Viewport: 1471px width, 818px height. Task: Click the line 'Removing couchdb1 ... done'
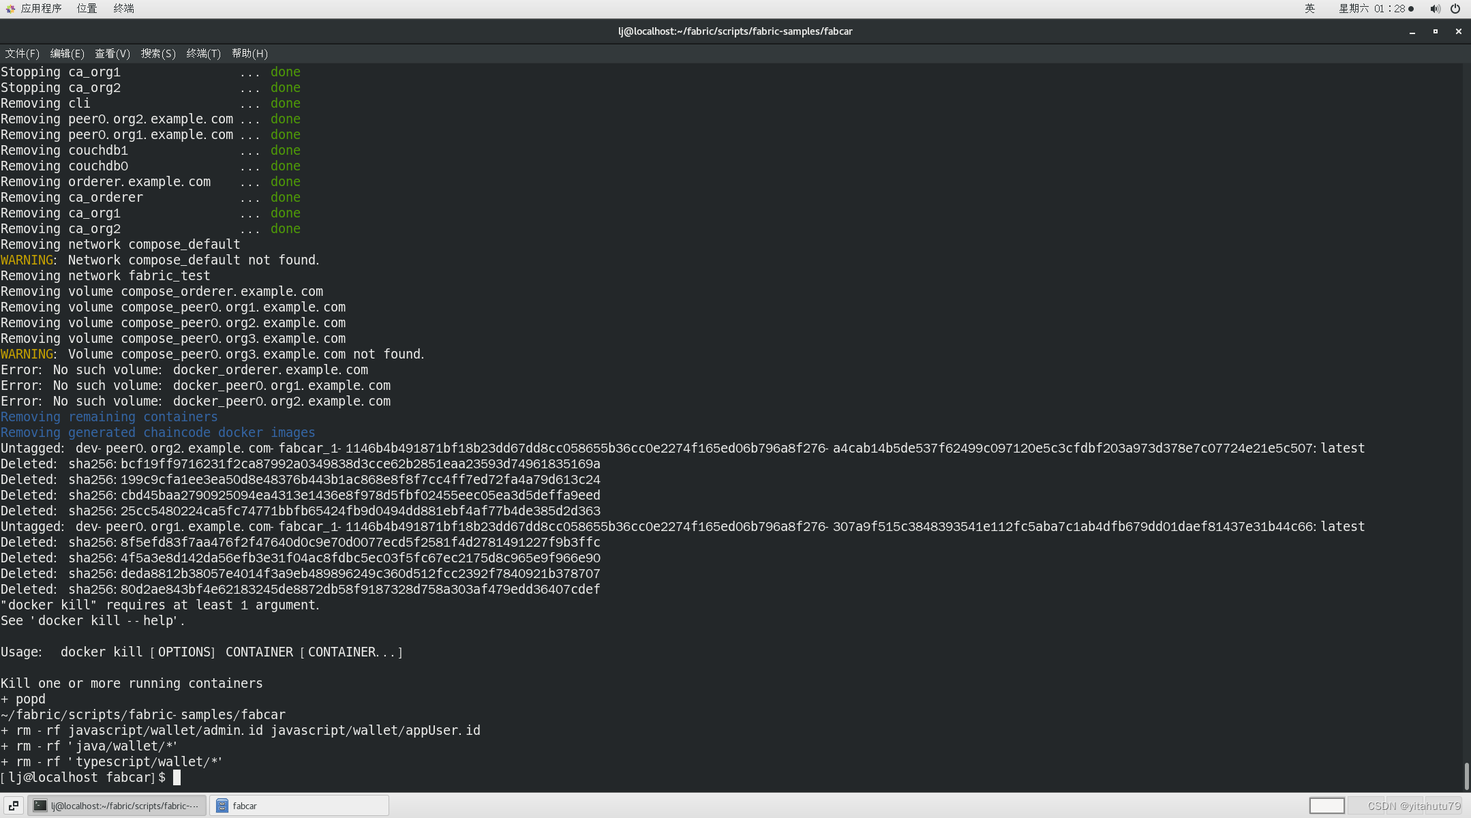[150, 150]
